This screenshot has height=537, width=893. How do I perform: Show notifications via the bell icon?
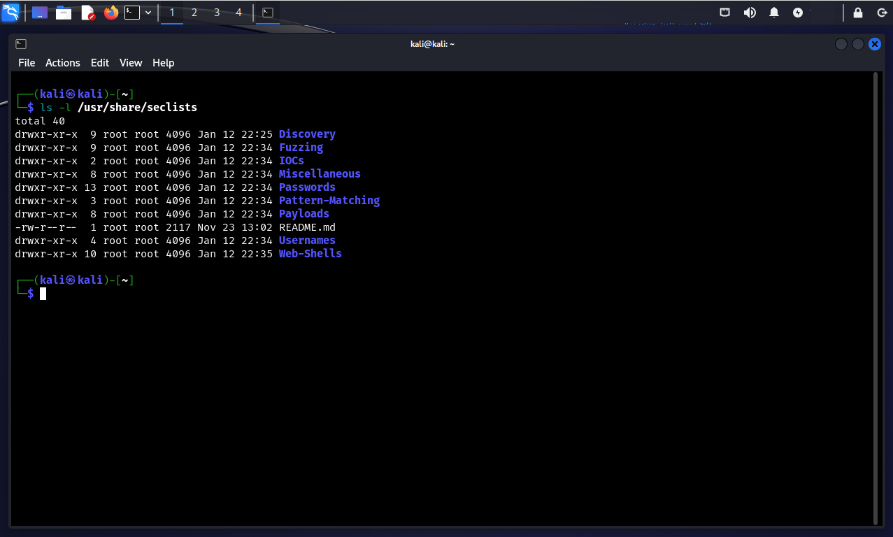[774, 13]
